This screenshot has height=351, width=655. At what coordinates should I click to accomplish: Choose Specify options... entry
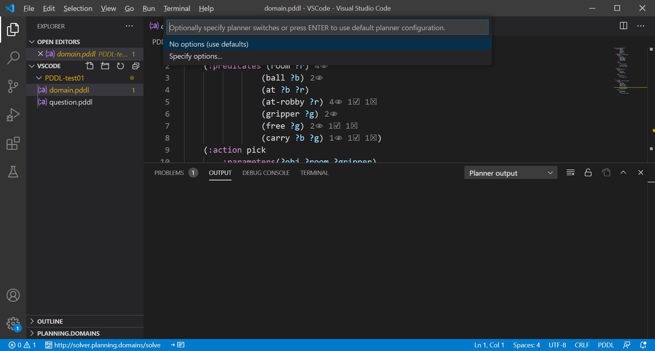tap(327, 56)
